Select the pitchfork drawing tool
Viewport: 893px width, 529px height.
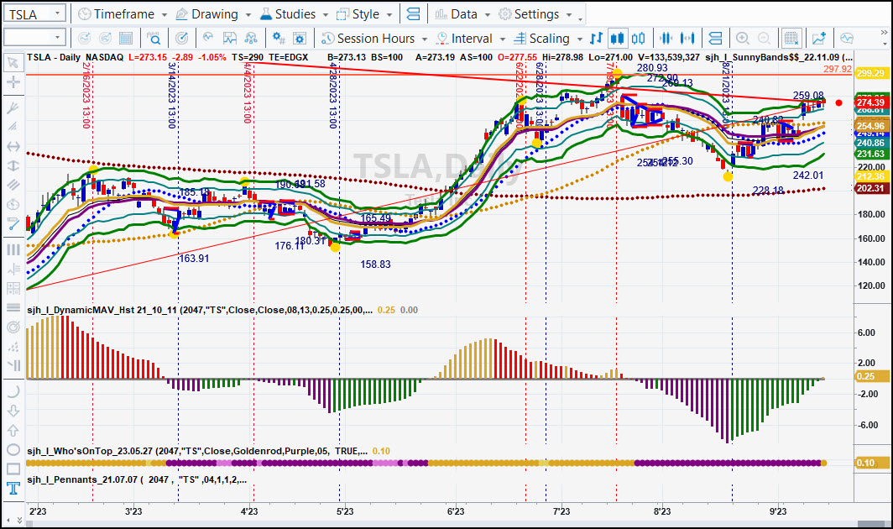[13, 107]
